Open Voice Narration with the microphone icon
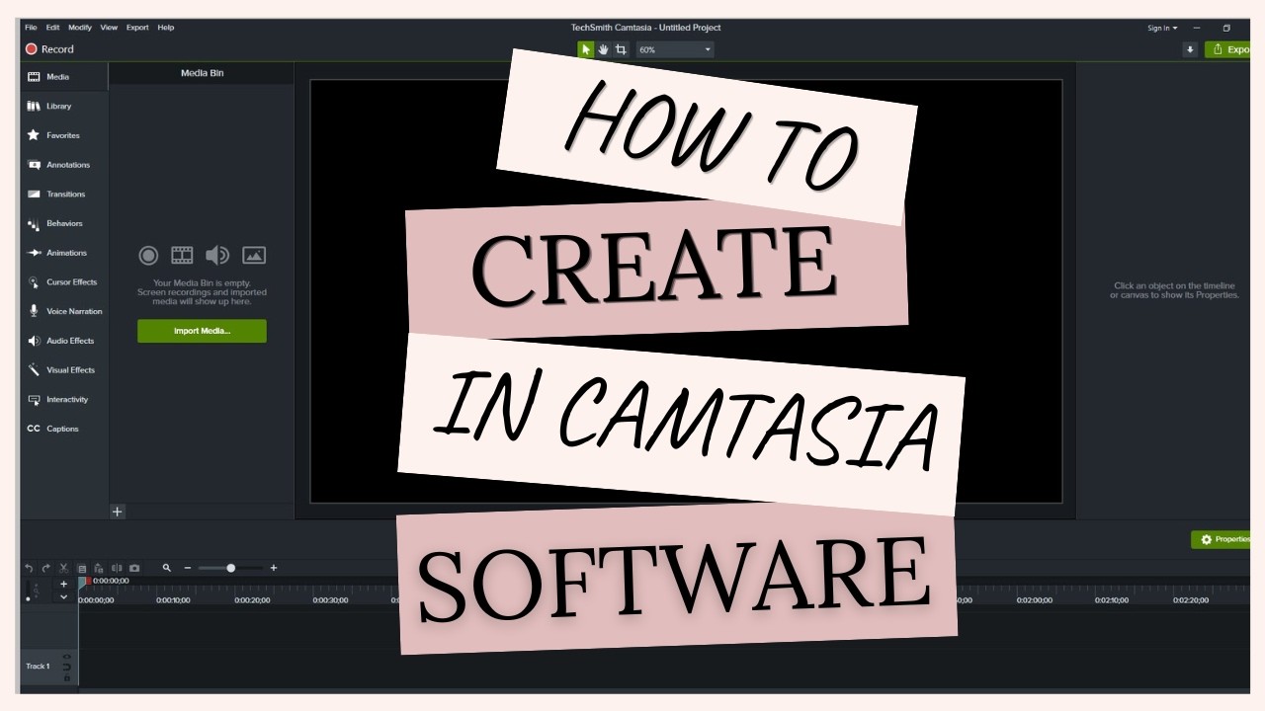1265x711 pixels. [x=64, y=311]
